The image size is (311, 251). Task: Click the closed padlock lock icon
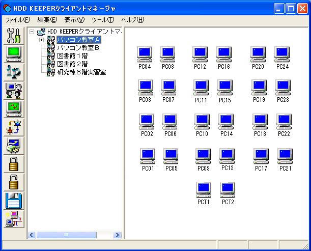pyautogui.click(x=14, y=164)
